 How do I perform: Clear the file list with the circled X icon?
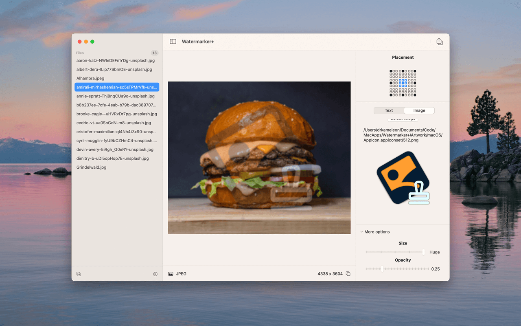155,274
